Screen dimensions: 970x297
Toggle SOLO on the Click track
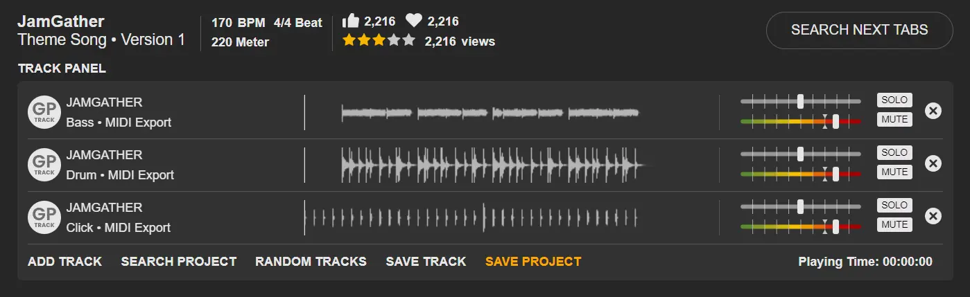pos(894,205)
